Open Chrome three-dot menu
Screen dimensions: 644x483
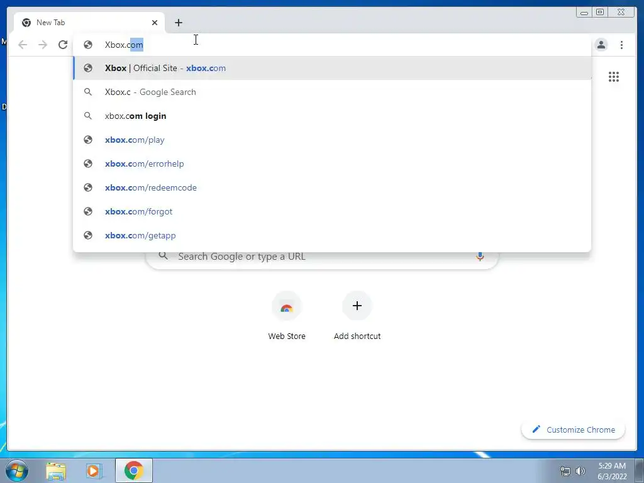click(621, 45)
